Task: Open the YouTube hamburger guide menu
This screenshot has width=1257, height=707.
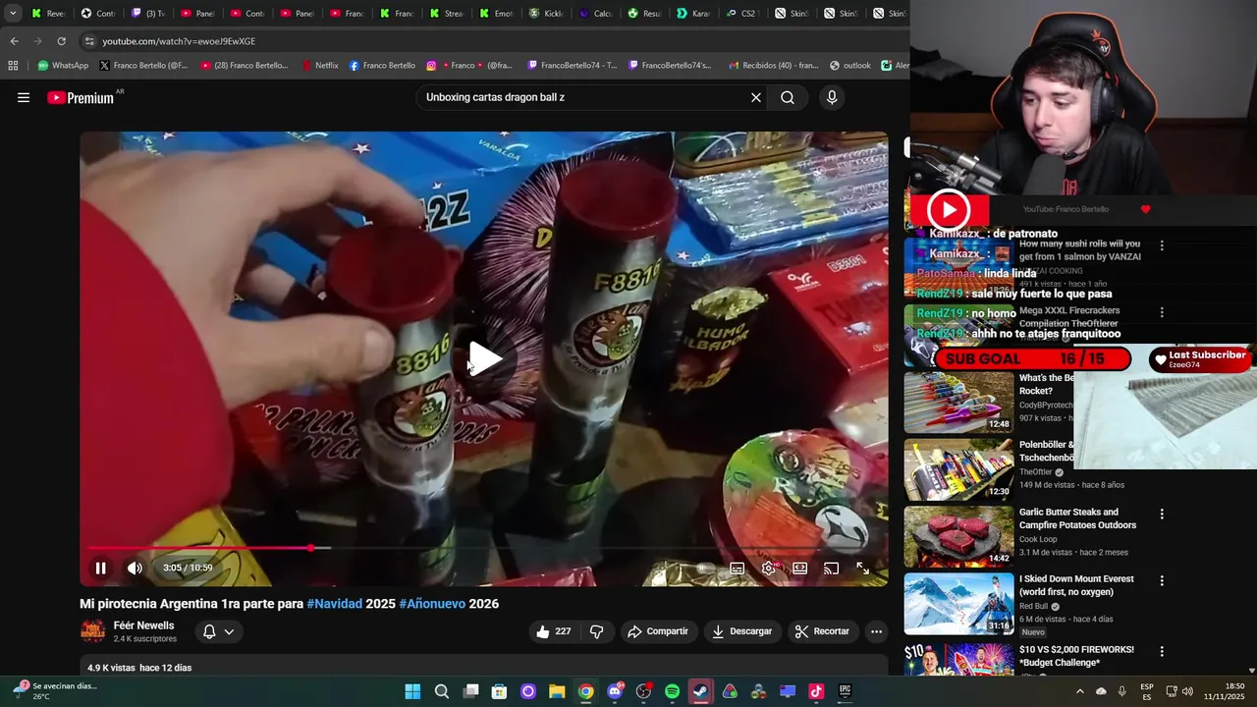Action: (x=24, y=97)
